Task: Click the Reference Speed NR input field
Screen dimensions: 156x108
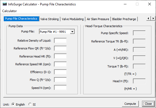Action: (x=60, y=64)
